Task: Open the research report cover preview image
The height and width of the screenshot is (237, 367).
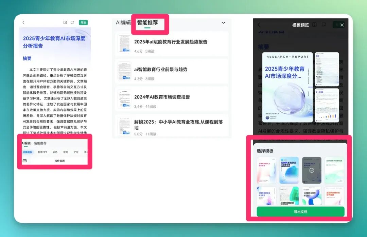Action: tap(287, 87)
